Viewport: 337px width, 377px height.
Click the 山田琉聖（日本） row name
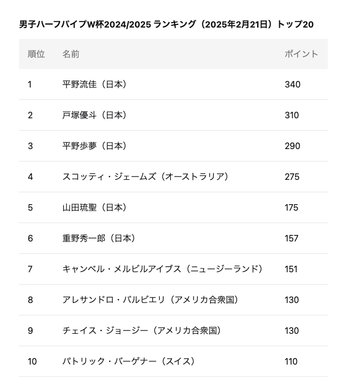pos(96,207)
